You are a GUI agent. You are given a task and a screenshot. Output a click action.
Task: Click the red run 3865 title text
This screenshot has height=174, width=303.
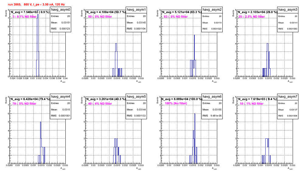pos(36,4)
